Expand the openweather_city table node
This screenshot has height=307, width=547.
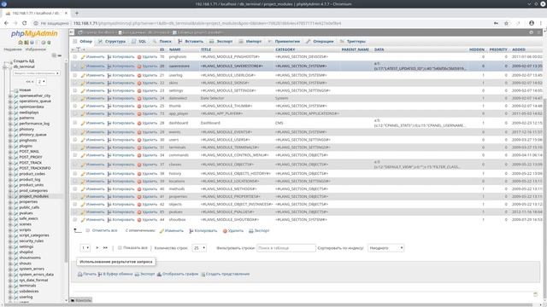click(x=10, y=96)
